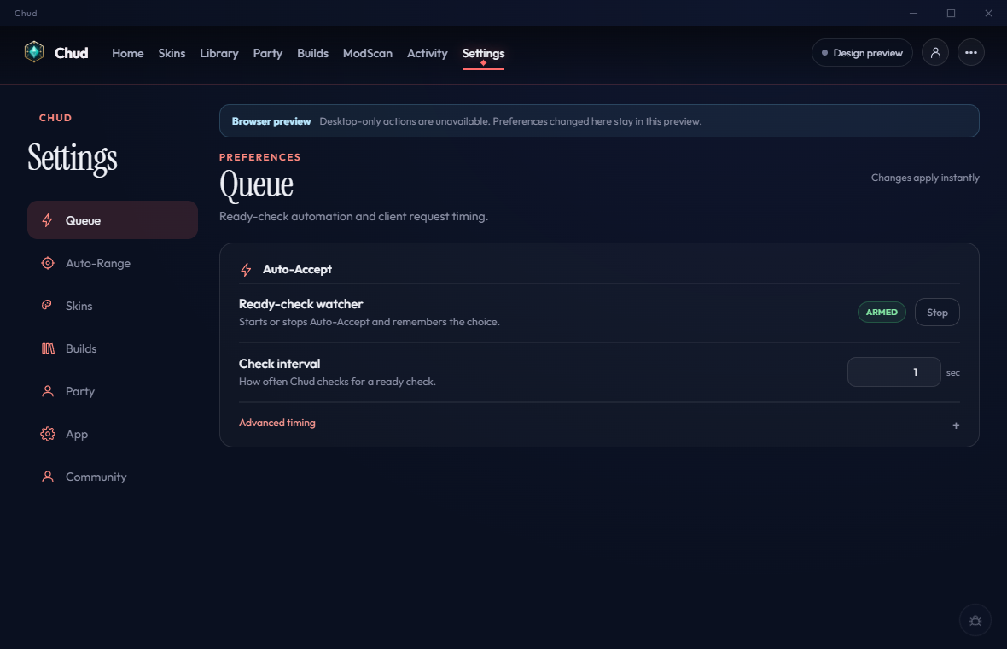Click 'Changes apply instantly' text
This screenshot has height=649, width=1007.
(925, 178)
